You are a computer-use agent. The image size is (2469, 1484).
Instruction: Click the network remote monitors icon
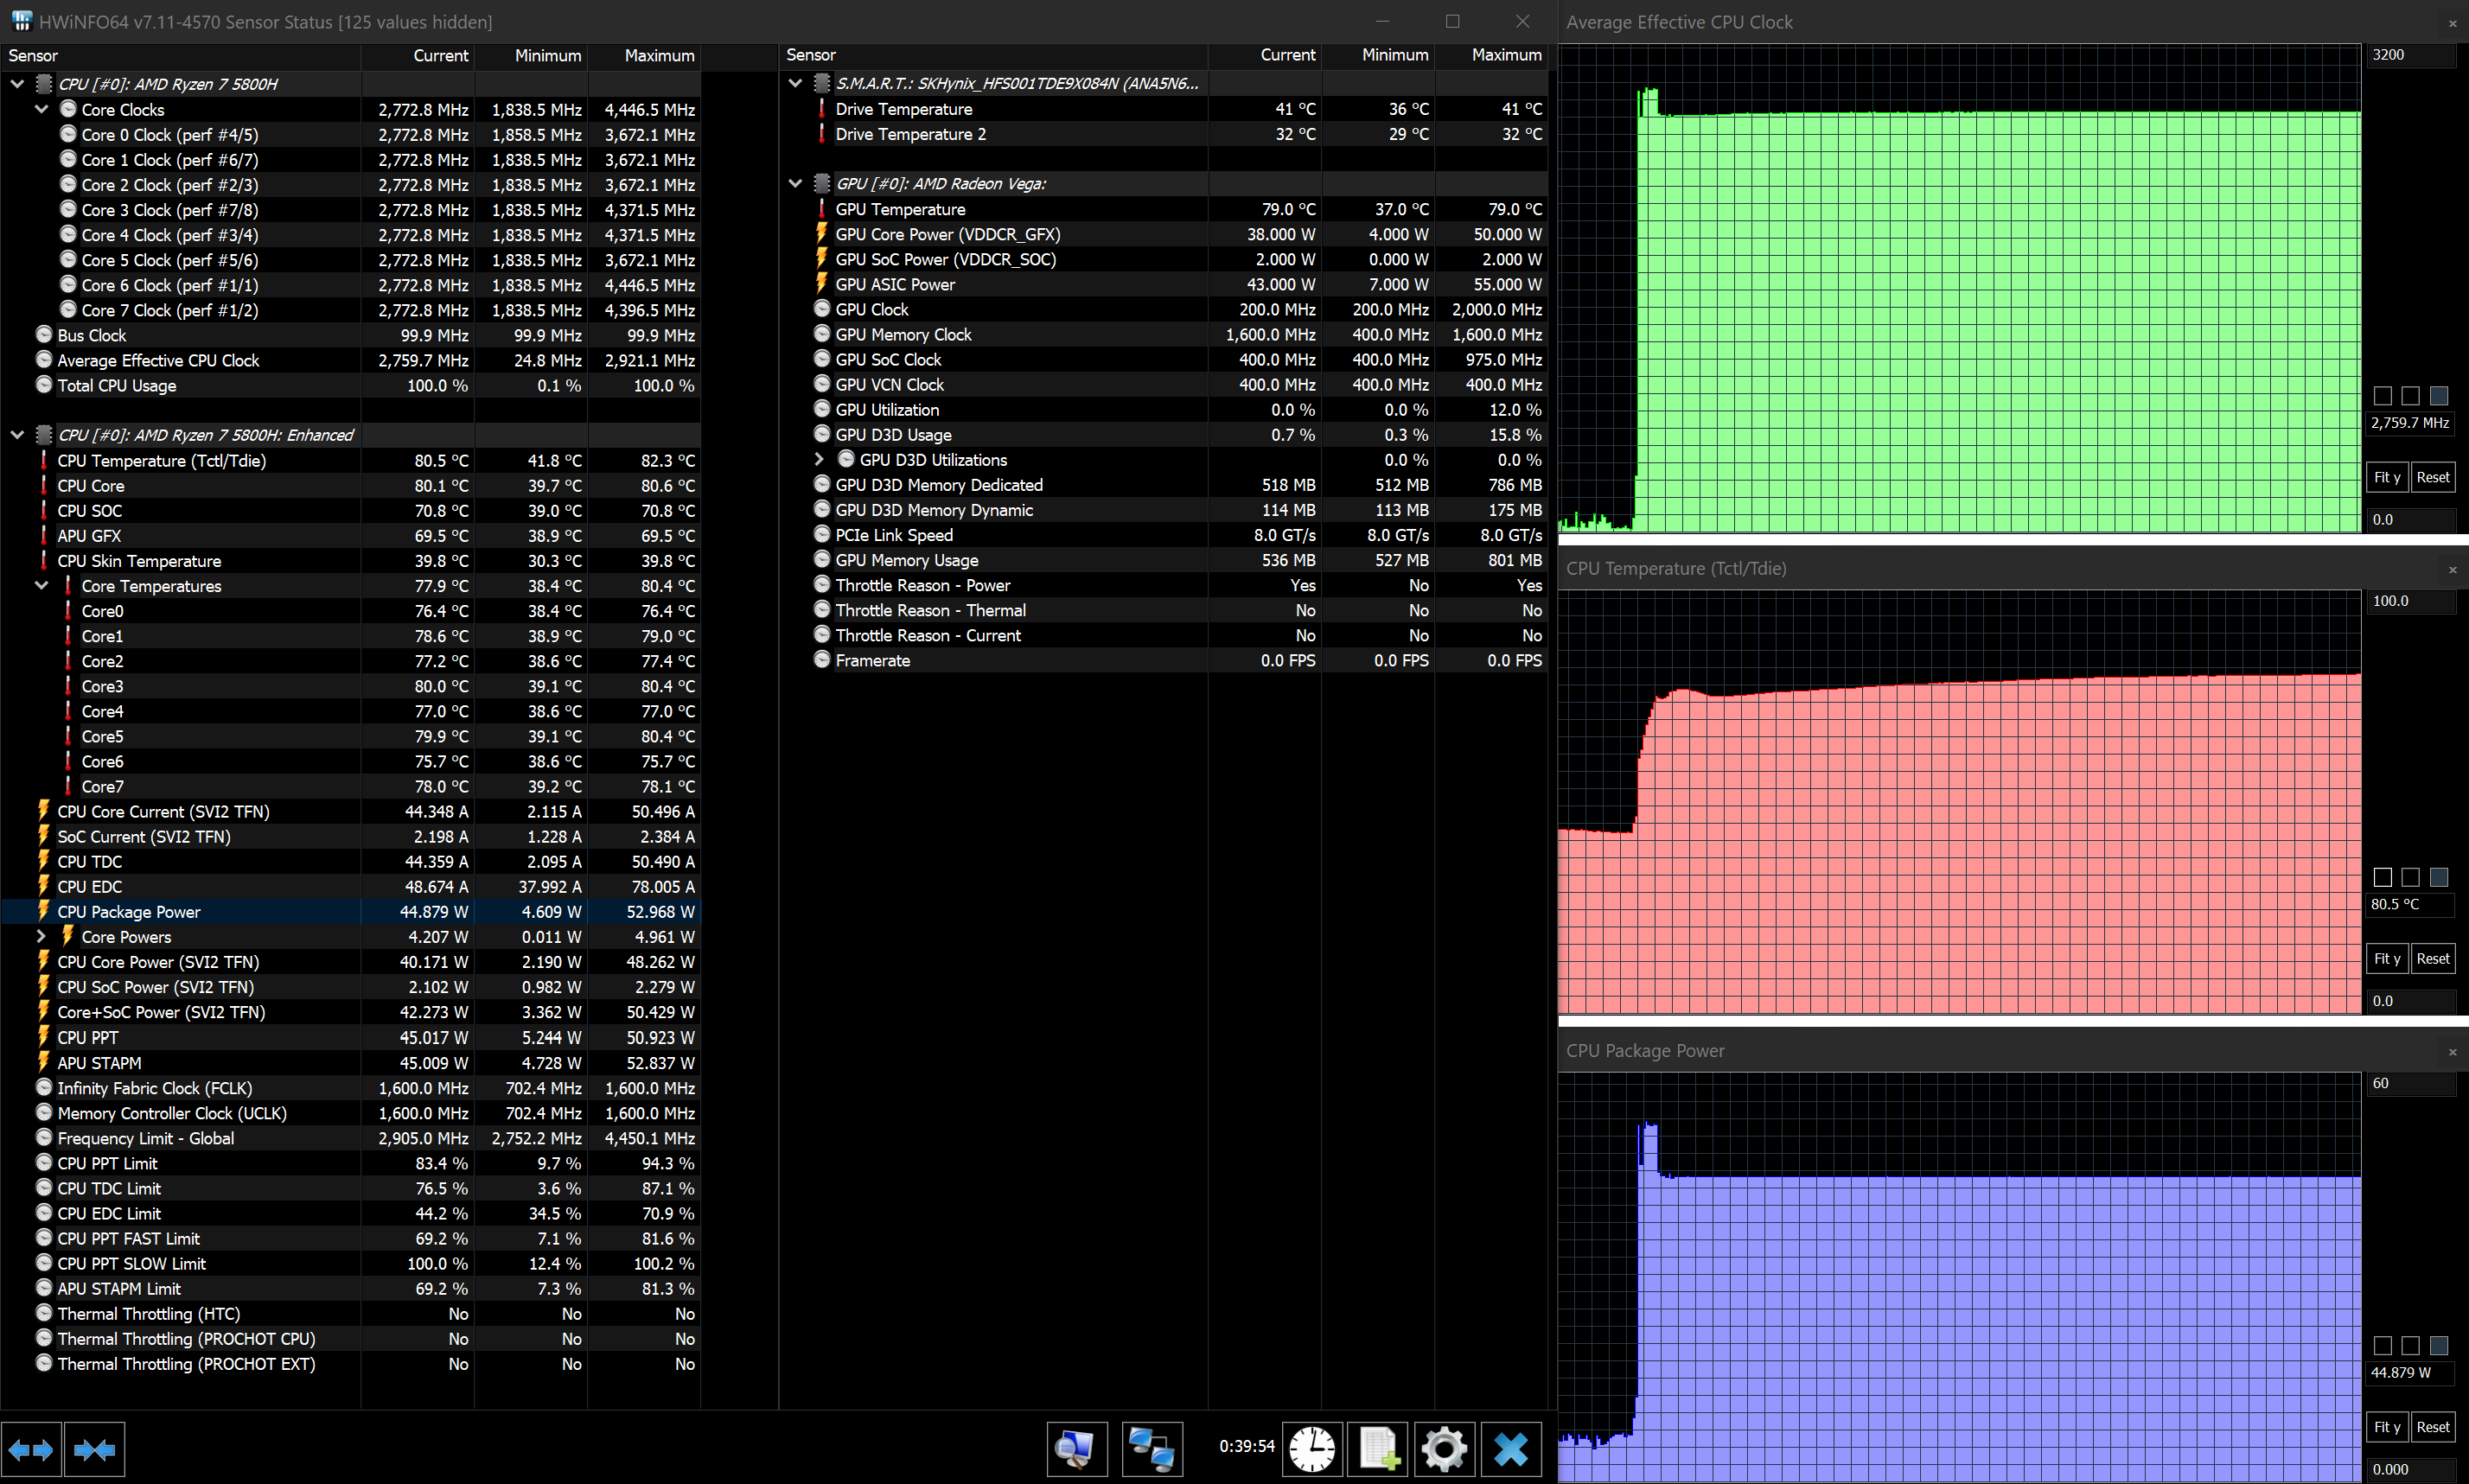(1151, 1448)
